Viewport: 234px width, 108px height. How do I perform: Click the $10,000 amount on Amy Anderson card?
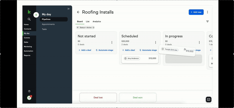point(152,59)
